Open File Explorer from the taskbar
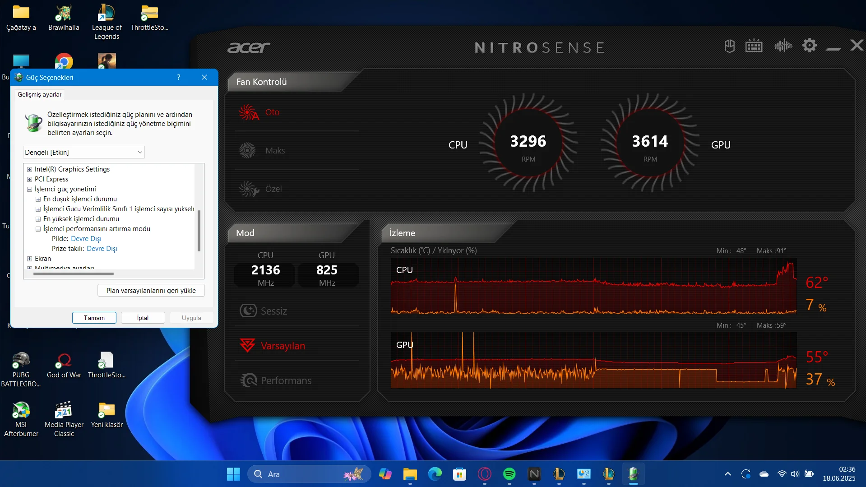The image size is (866, 487). coord(410,474)
